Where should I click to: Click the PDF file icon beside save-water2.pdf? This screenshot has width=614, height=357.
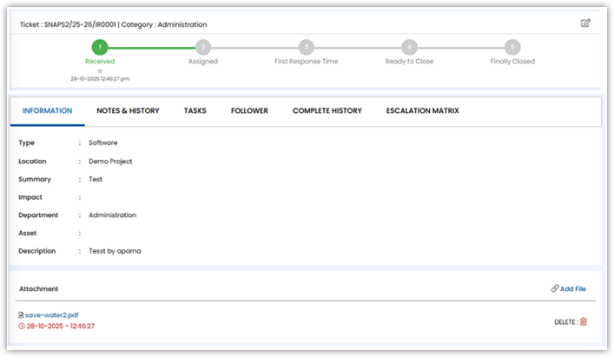21,315
